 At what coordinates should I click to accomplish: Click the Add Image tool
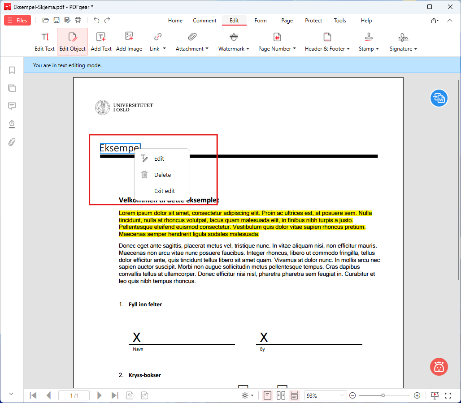129,42
